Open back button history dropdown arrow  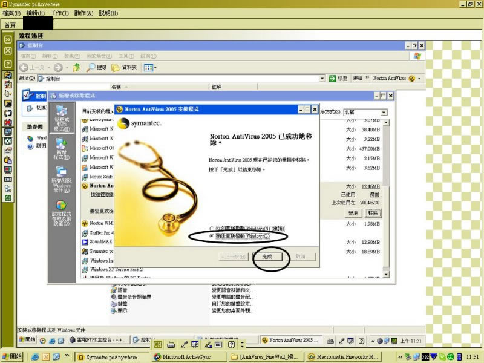tap(49, 68)
